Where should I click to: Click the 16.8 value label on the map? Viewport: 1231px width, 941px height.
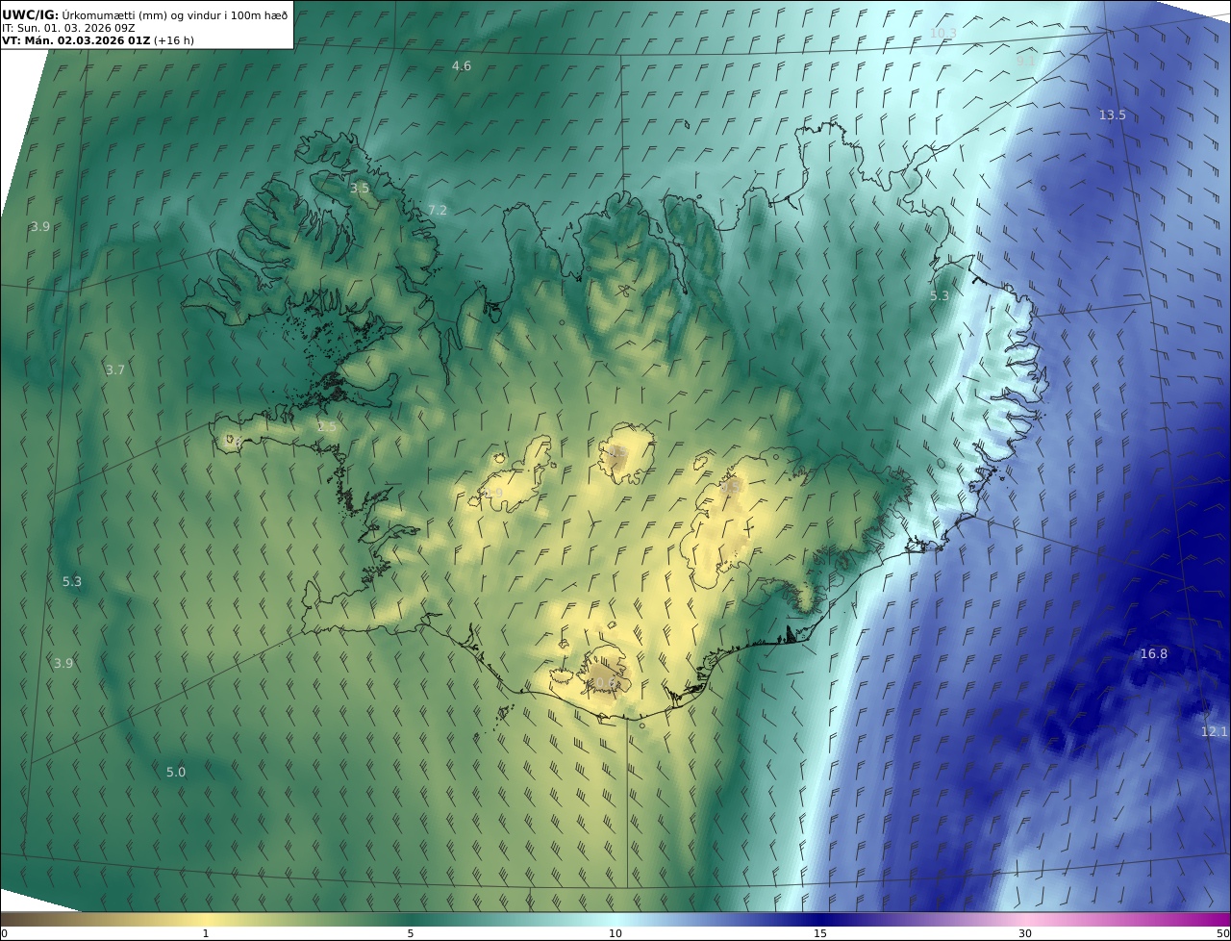[1153, 653]
